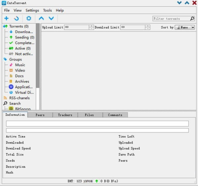The image size is (198, 186).
Task: Click the blue circular arrow toolbar icon
Action: point(16,18)
